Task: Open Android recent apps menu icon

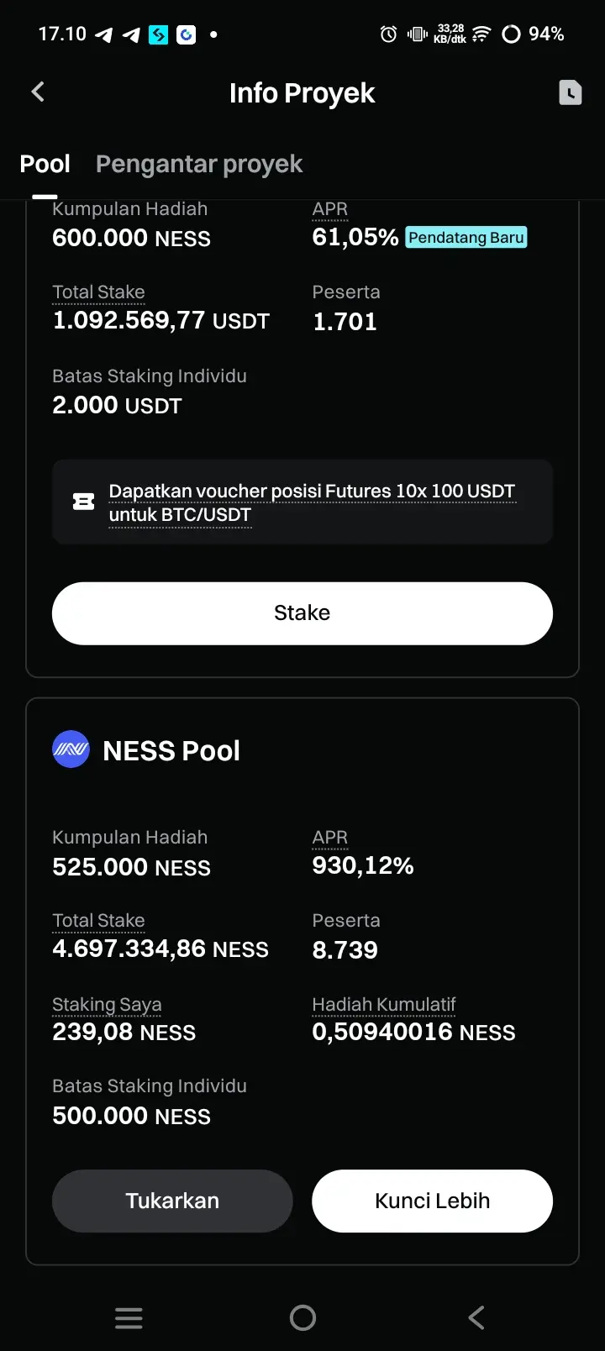Action: (x=129, y=1317)
